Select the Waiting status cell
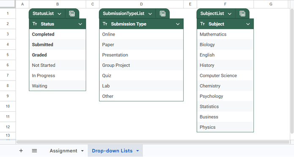The height and width of the screenshot is (157, 294). coord(57,86)
